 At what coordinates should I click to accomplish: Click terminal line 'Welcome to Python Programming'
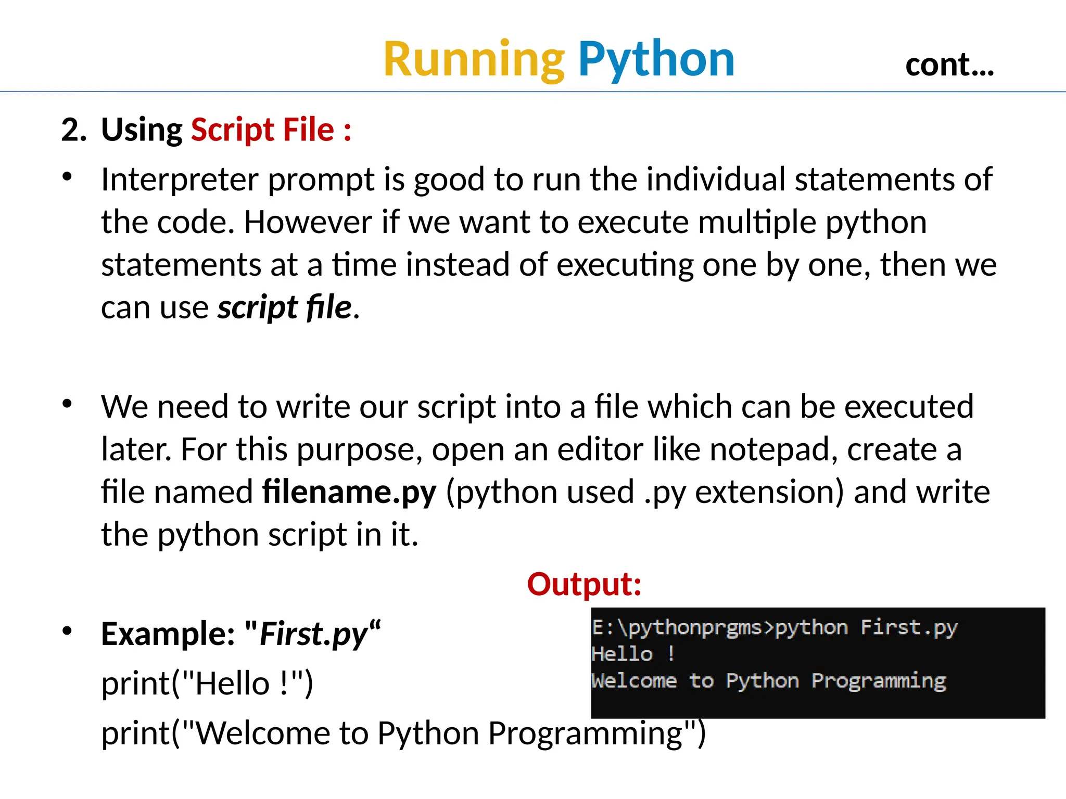[x=769, y=680]
